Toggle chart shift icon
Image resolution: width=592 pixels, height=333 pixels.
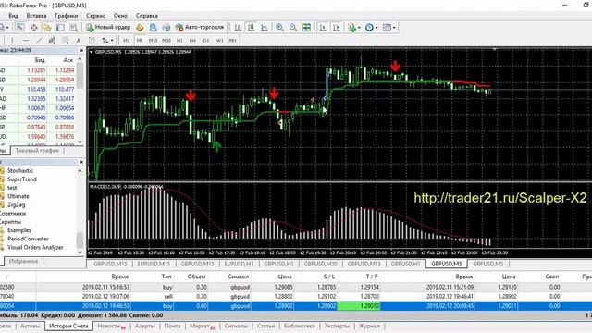(x=336, y=27)
